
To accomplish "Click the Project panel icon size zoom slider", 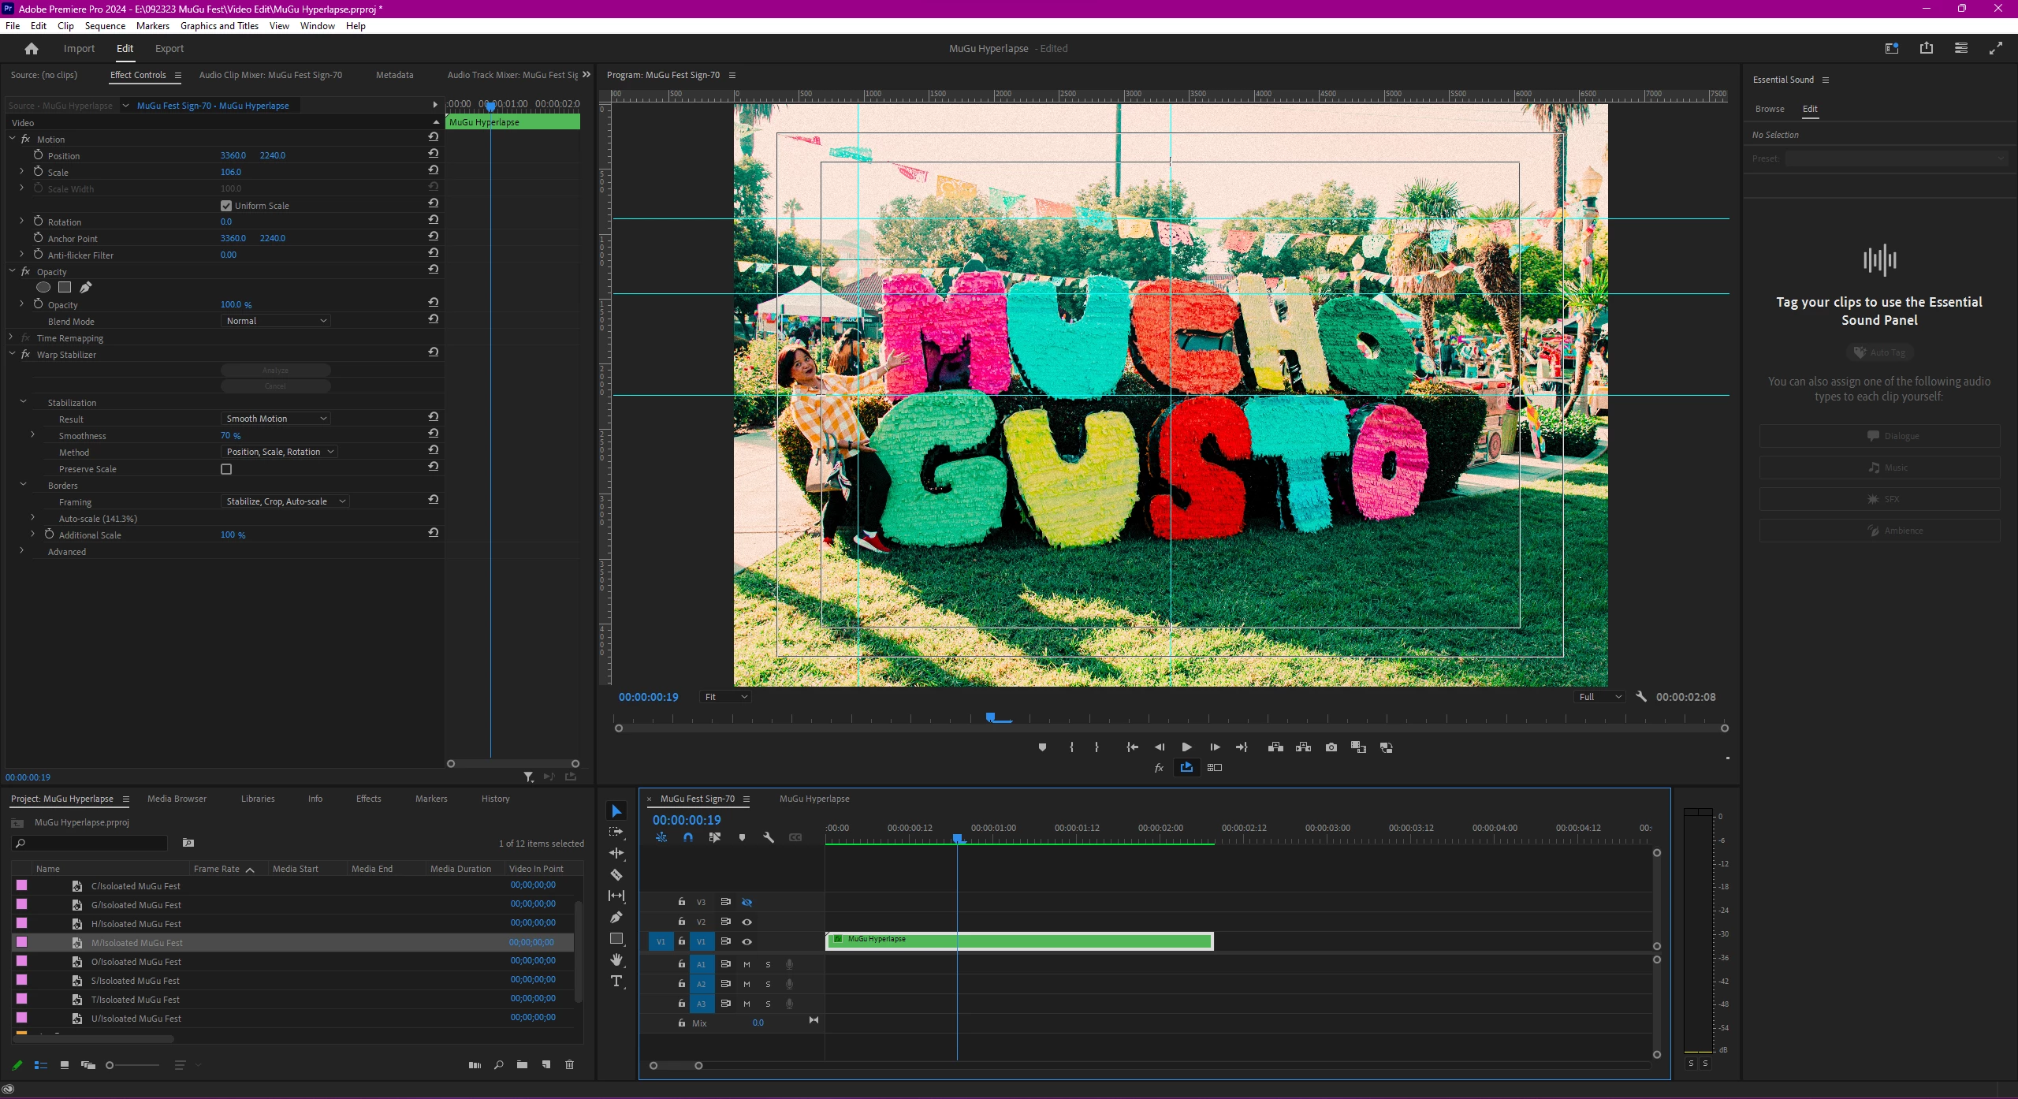I will pyautogui.click(x=110, y=1065).
